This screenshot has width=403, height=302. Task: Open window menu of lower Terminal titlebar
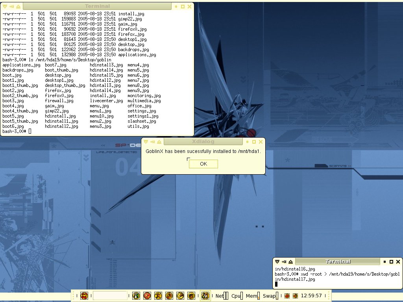pyautogui.click(x=277, y=261)
